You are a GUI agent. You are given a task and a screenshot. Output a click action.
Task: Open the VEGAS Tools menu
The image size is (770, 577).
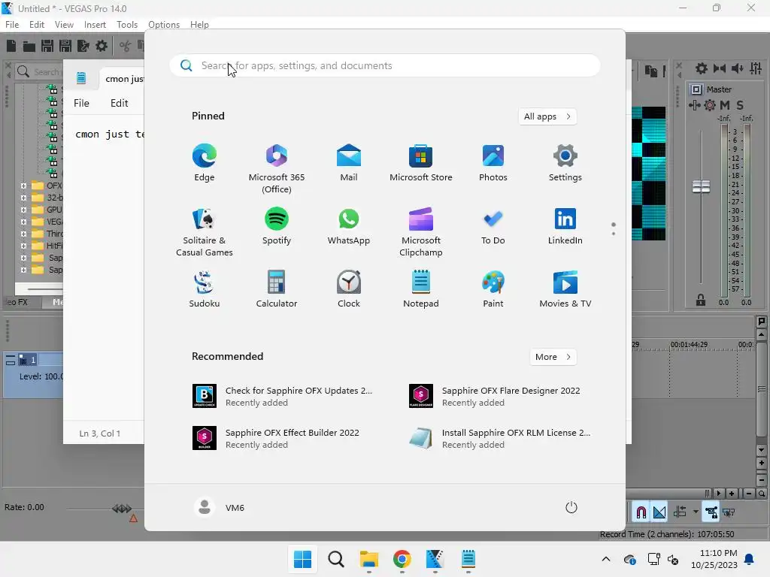click(126, 25)
